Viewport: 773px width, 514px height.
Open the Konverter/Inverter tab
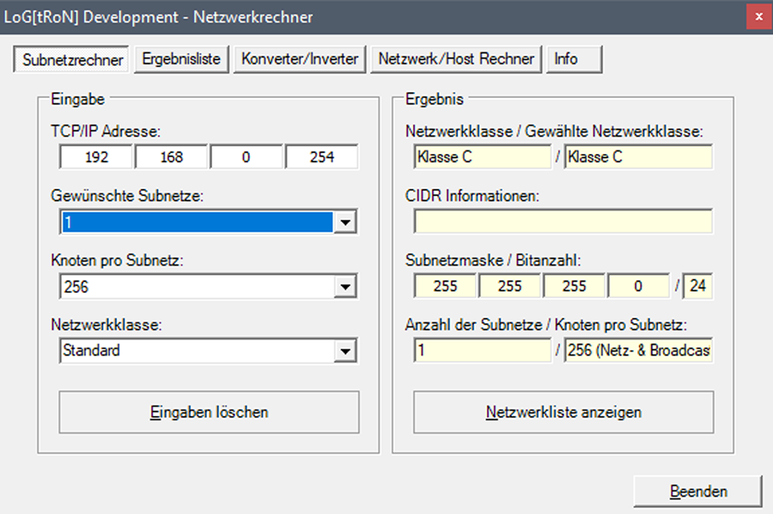pyautogui.click(x=300, y=59)
